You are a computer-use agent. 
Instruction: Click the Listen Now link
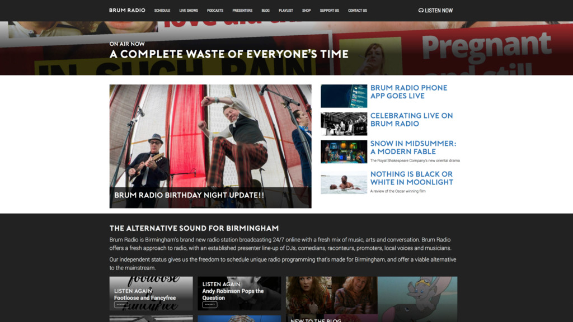[x=435, y=11]
